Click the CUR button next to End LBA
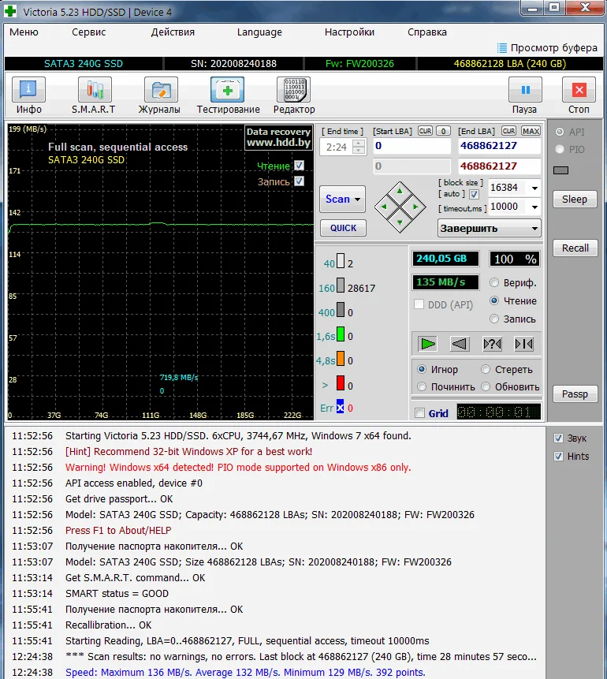The image size is (607, 679). click(508, 131)
